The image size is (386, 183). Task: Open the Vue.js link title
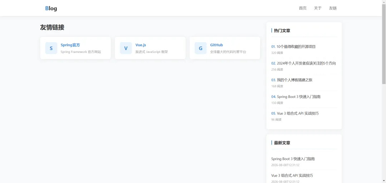(140, 45)
